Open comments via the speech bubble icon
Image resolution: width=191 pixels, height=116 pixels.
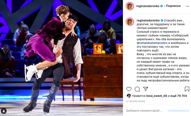137,89
